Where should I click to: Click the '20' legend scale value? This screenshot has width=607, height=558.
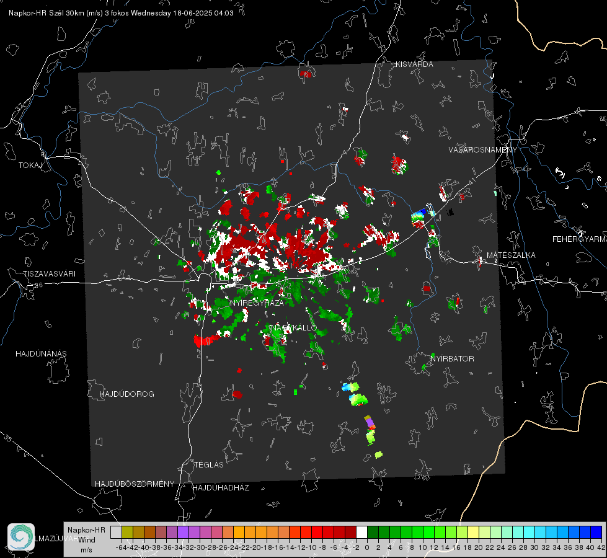[x=479, y=548]
